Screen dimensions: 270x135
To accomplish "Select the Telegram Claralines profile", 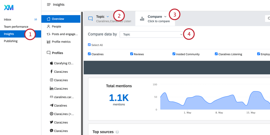I will click(58, 105).
